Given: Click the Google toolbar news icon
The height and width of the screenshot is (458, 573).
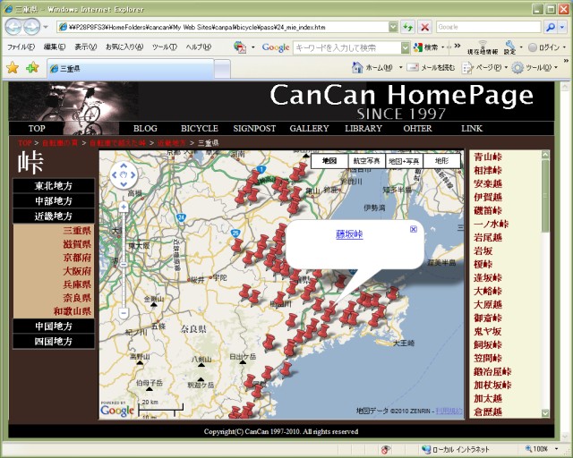Looking at the screenshot, I should click(x=240, y=47).
